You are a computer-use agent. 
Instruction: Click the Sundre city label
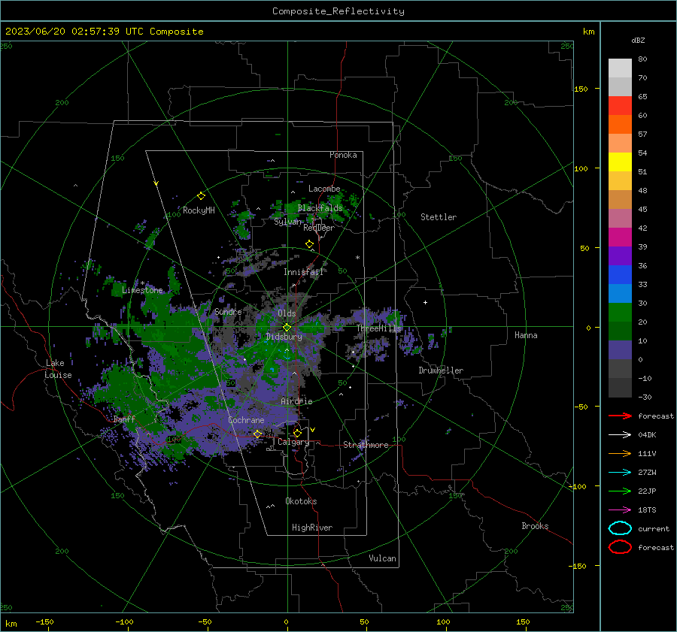click(228, 311)
